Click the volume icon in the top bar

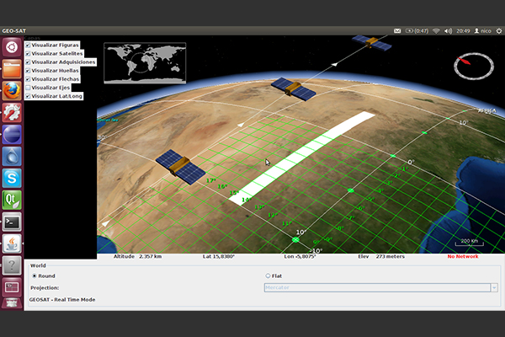point(449,30)
